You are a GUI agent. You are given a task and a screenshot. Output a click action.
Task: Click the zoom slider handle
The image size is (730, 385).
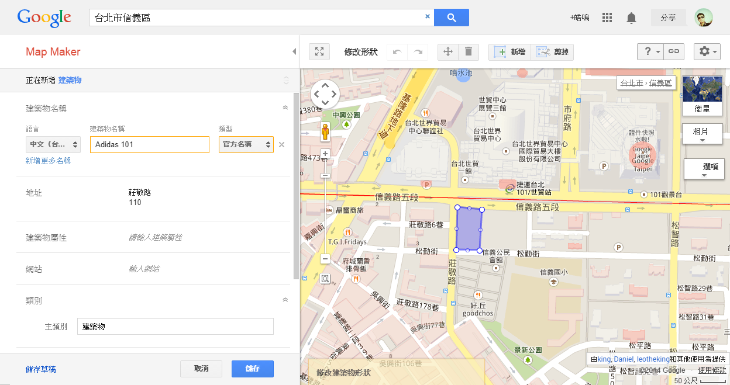click(x=325, y=175)
